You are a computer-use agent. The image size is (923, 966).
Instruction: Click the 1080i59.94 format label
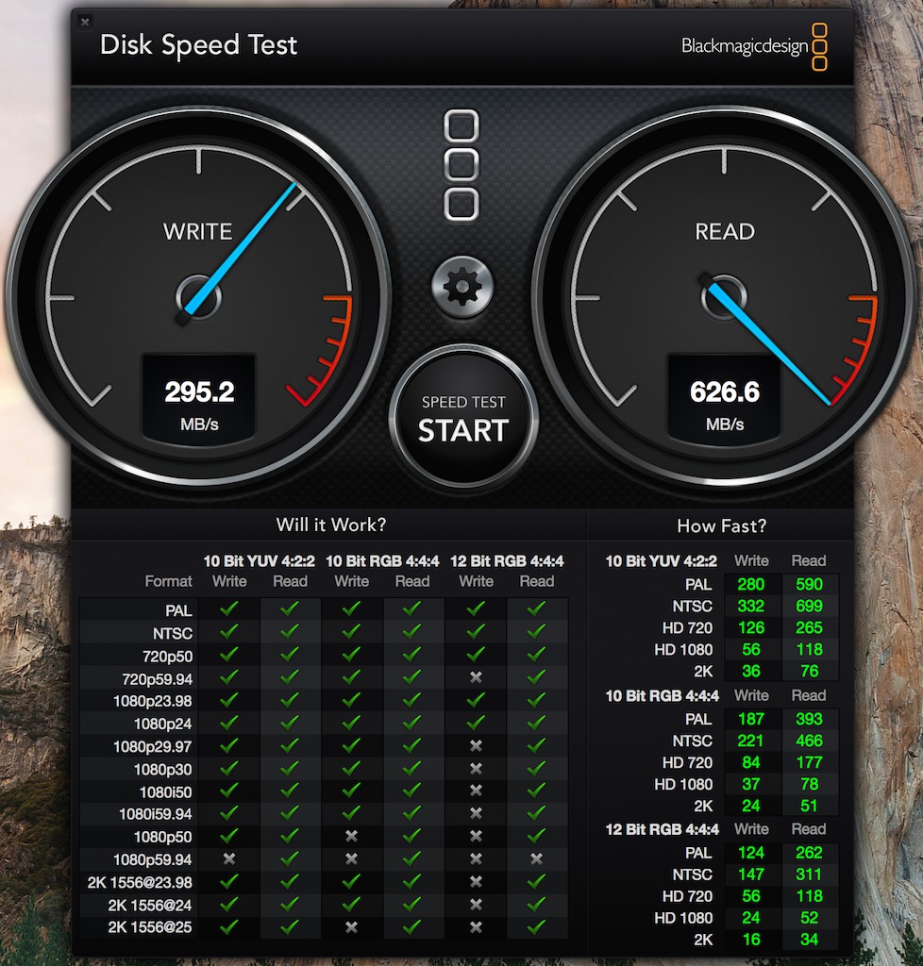point(156,814)
